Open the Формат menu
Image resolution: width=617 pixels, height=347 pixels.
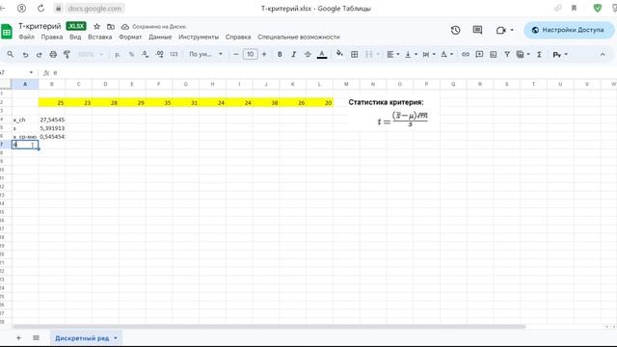(130, 37)
